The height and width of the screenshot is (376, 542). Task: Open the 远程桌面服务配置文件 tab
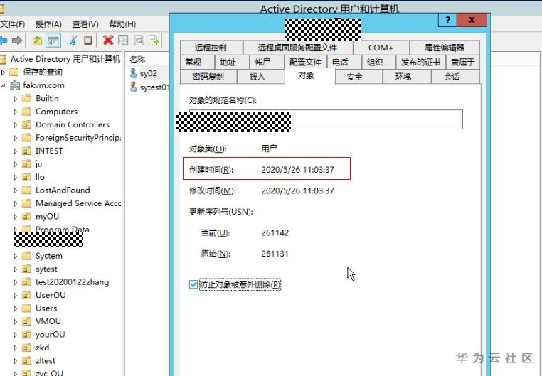(x=297, y=48)
